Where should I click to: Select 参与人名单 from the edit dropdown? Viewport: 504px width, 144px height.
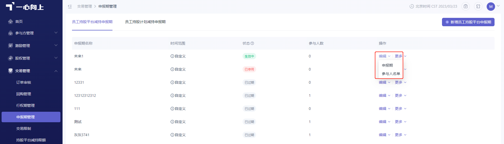click(x=391, y=74)
